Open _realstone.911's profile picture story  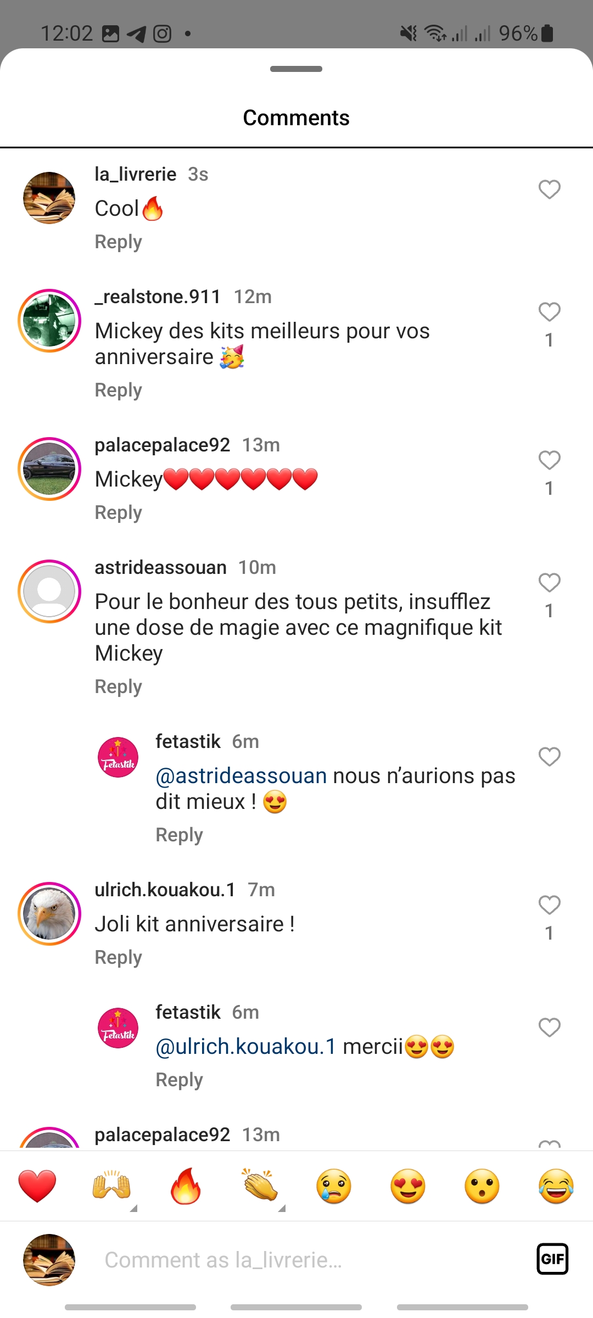[49, 321]
